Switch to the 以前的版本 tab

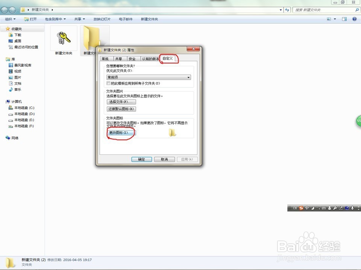click(x=150, y=59)
